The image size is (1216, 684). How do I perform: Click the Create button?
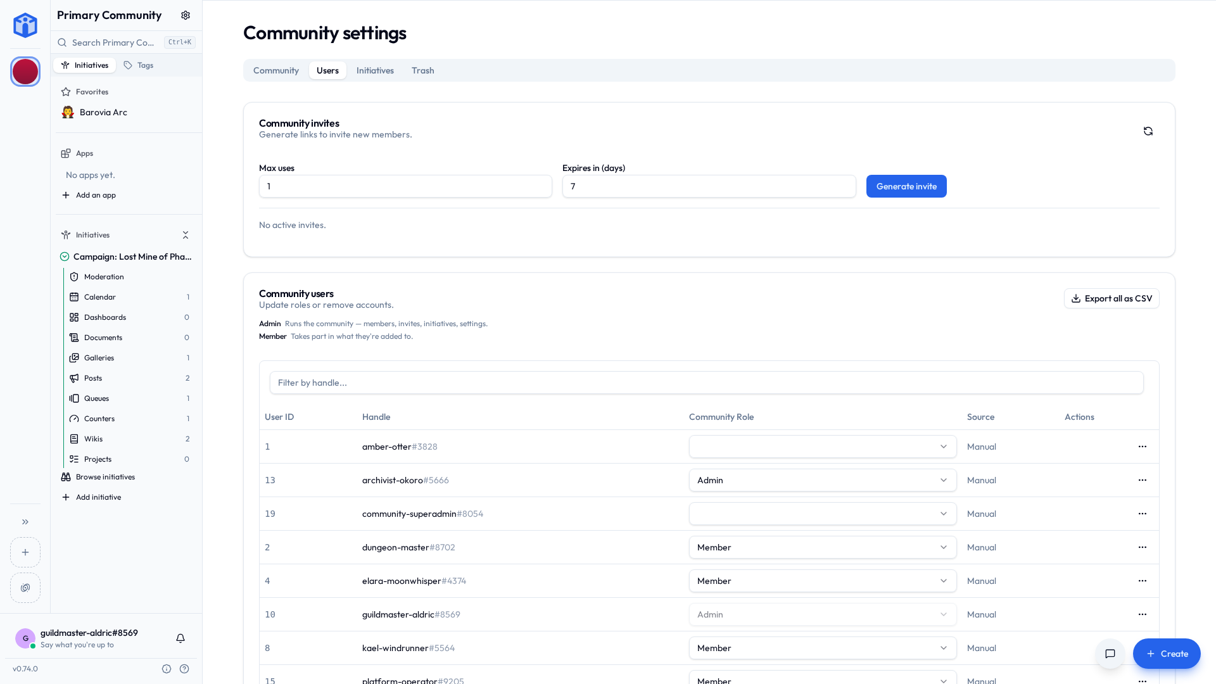click(x=1167, y=654)
